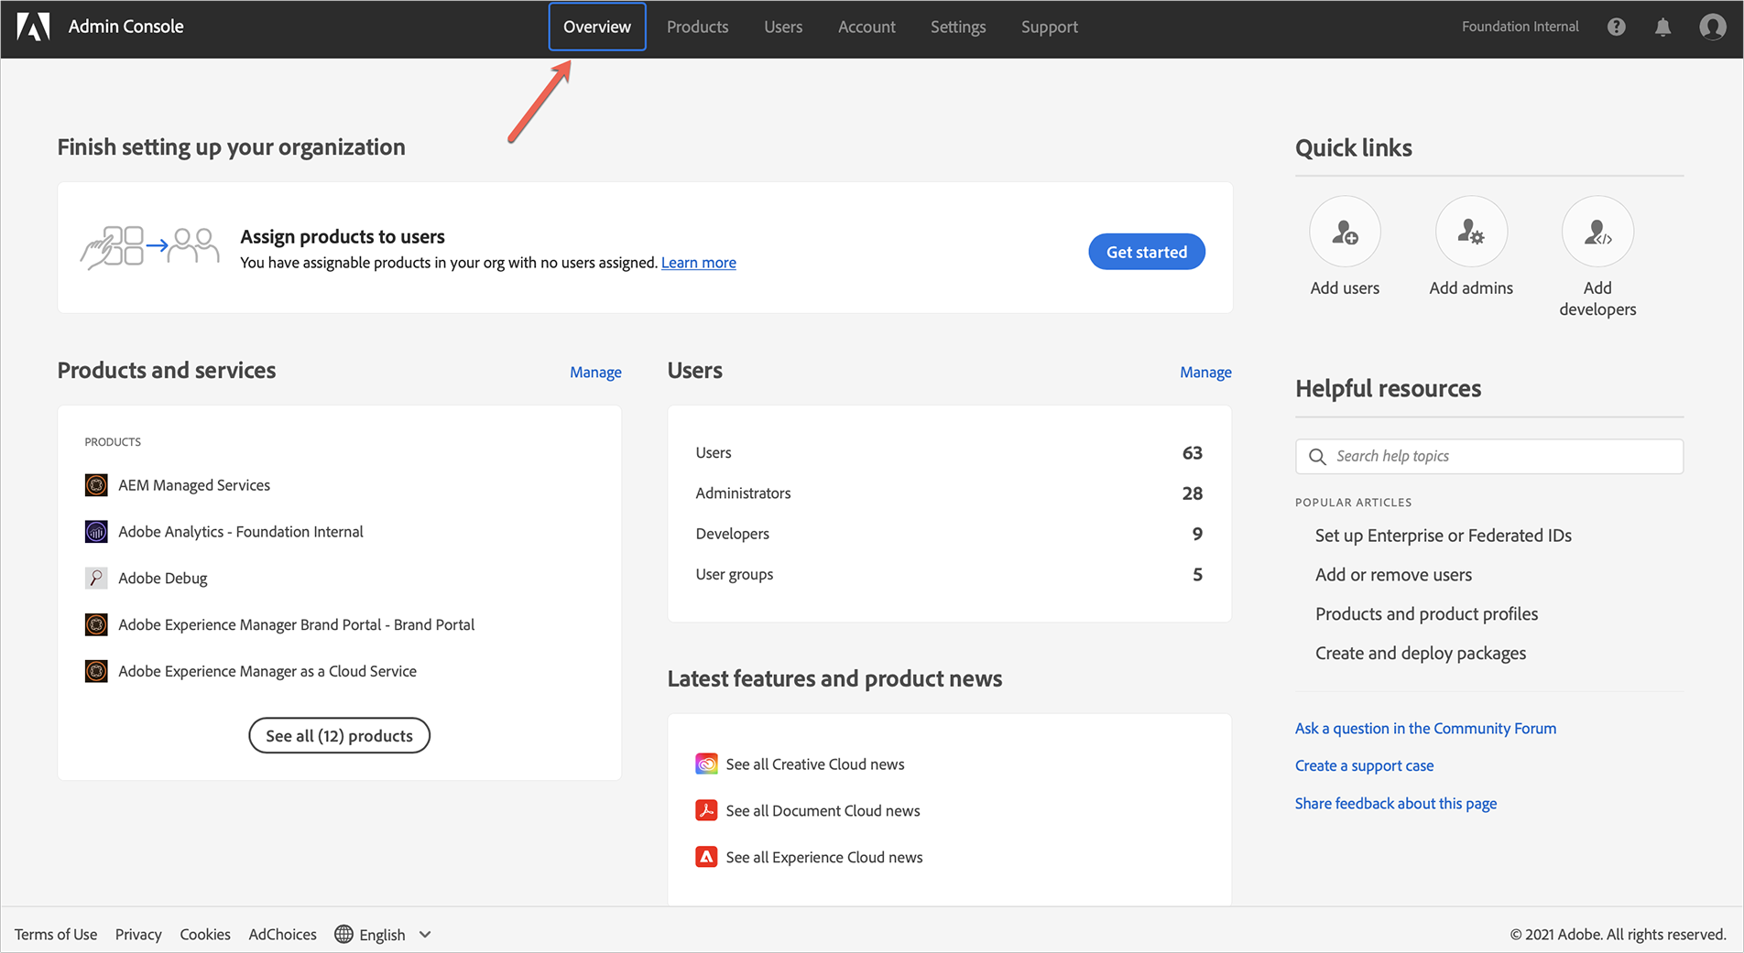Click the Adobe Analytics product icon
1744x953 pixels.
pyautogui.click(x=96, y=532)
